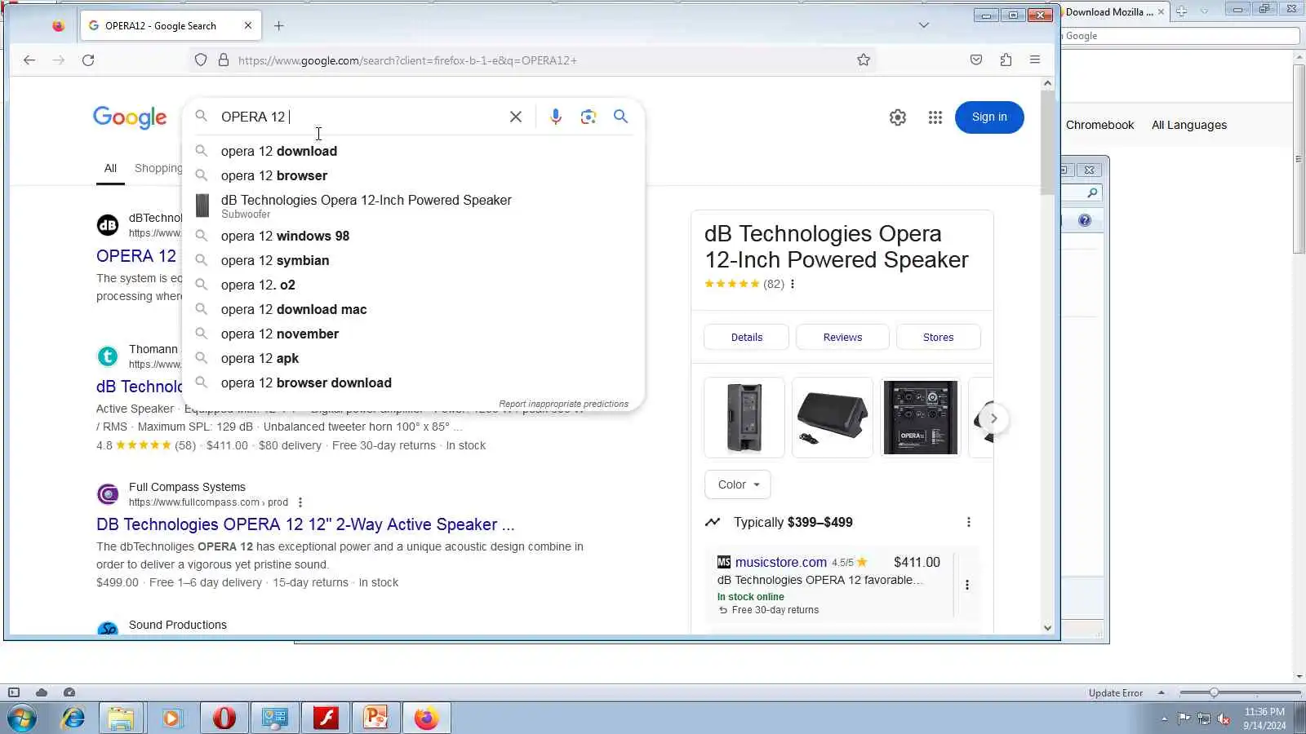
Task: Click the page scrollbar down arrow
Action: (x=1048, y=628)
